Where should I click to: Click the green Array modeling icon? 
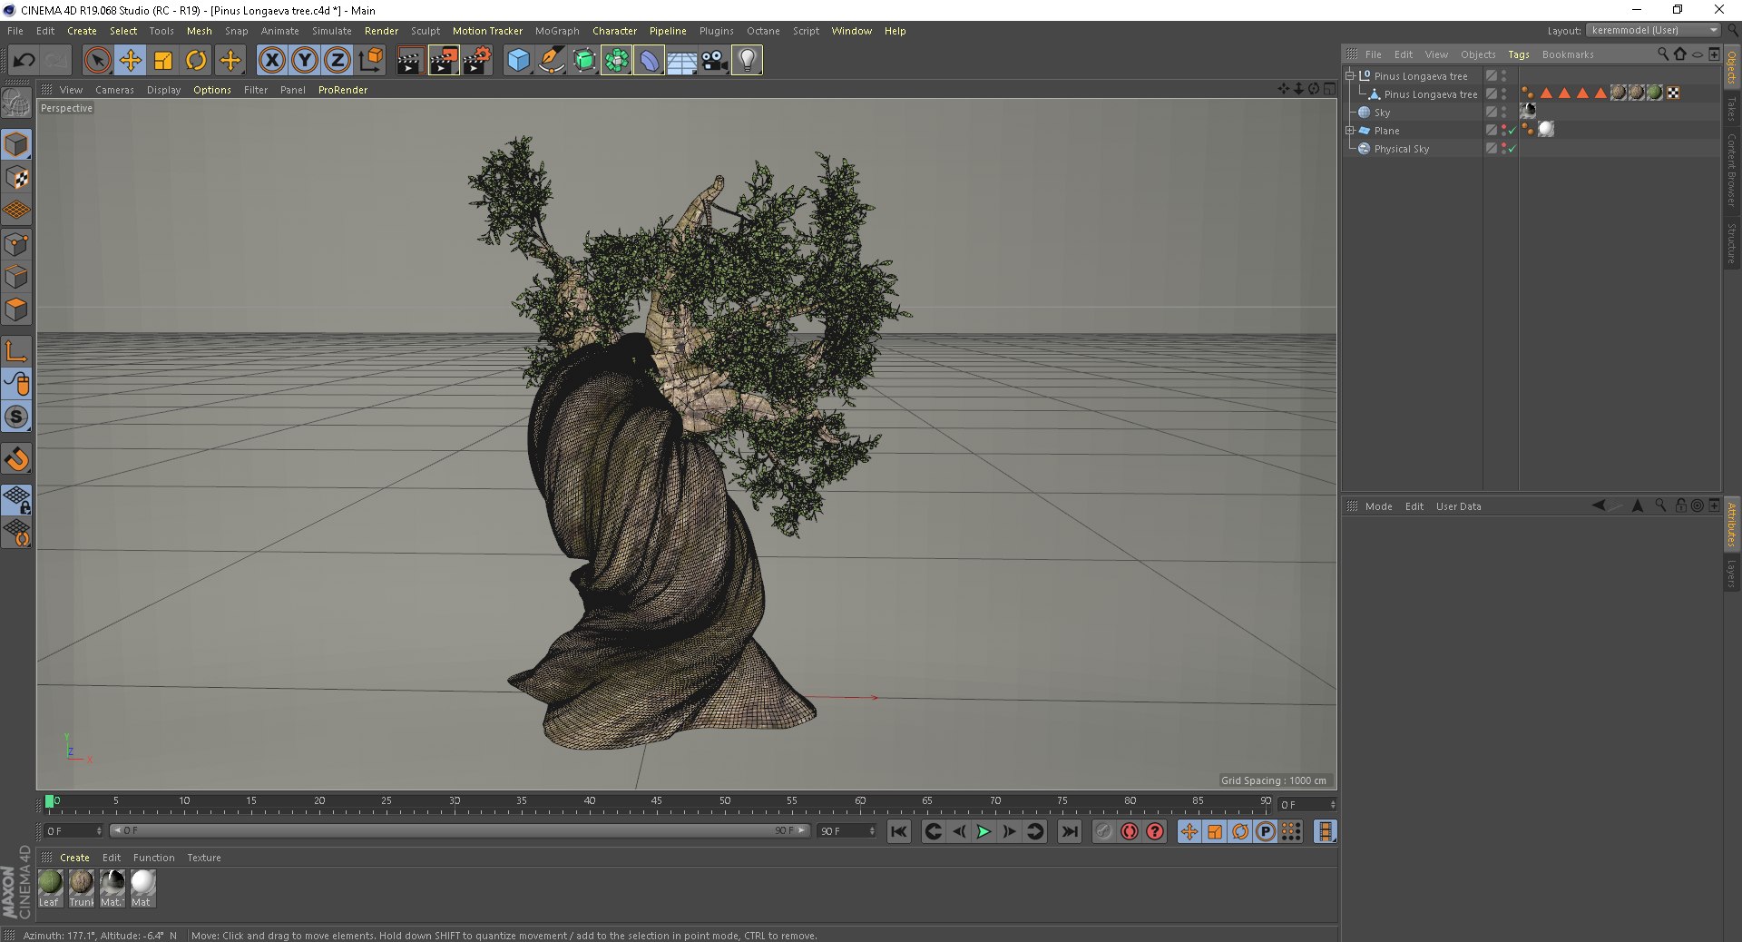(x=616, y=61)
